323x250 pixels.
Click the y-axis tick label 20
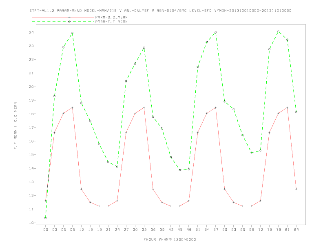click(x=31, y=87)
